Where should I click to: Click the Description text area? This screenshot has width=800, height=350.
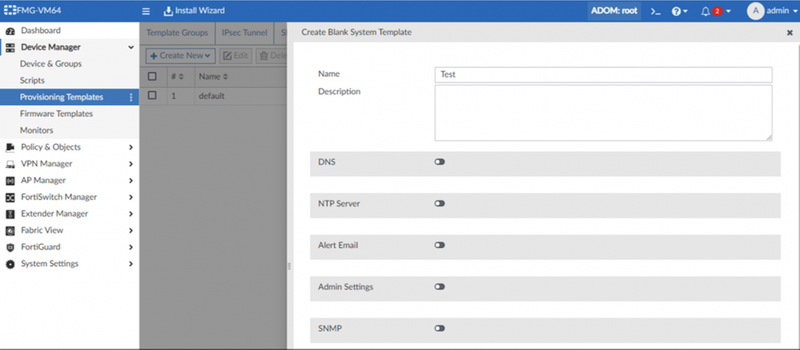pos(603,113)
